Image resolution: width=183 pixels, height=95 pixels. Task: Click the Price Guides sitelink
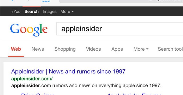coord(38,94)
